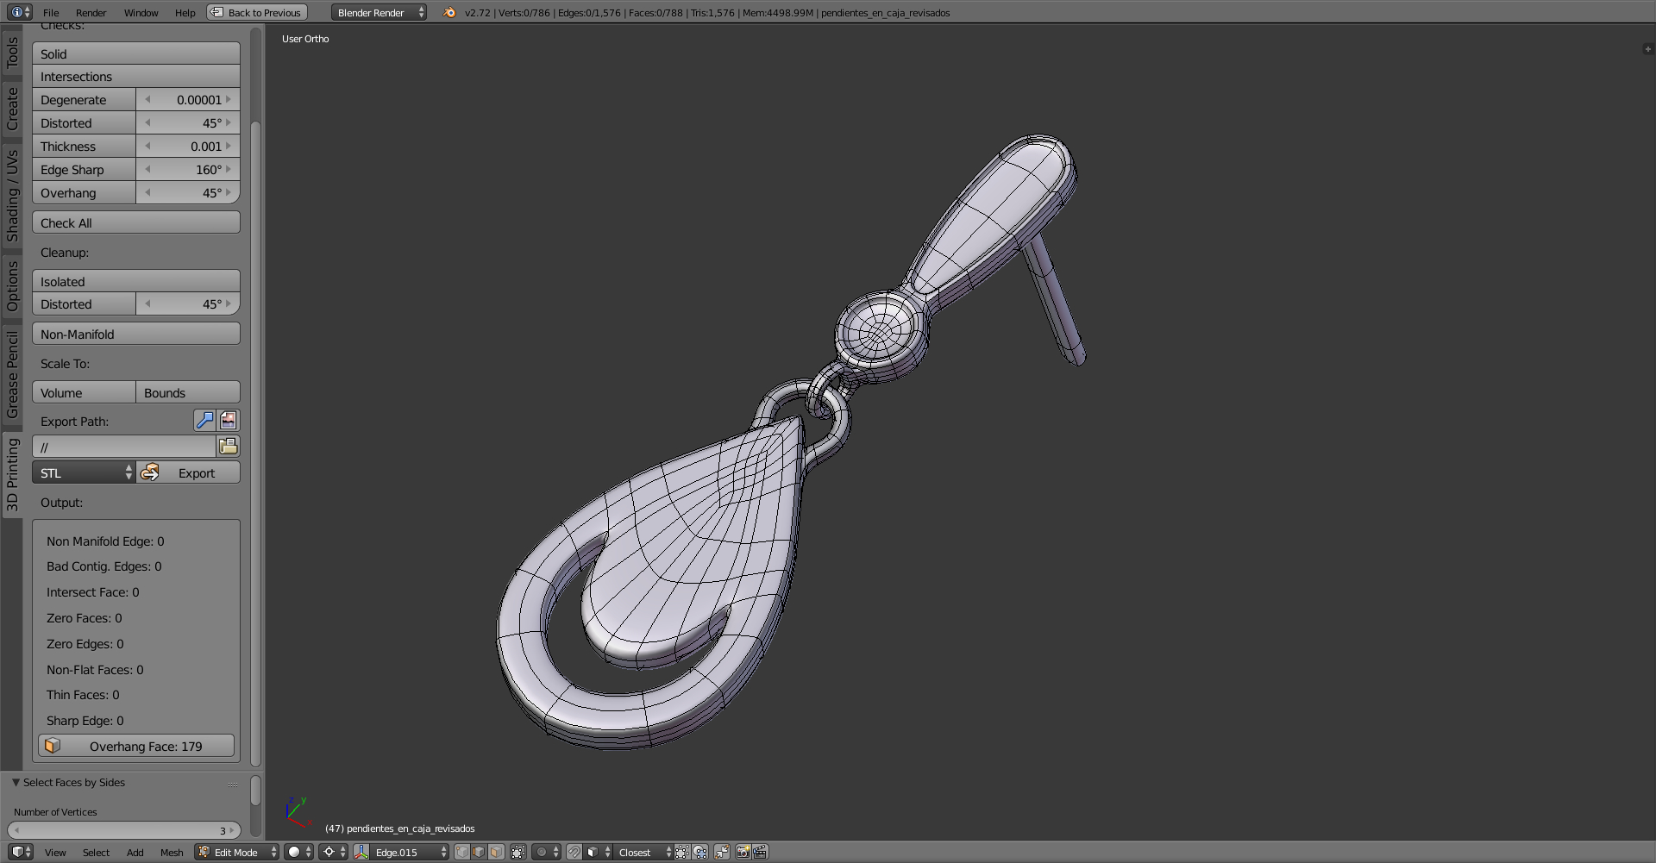Click the copy-textures icon next to Export Path
Screen dimensions: 1656x863
click(x=229, y=421)
